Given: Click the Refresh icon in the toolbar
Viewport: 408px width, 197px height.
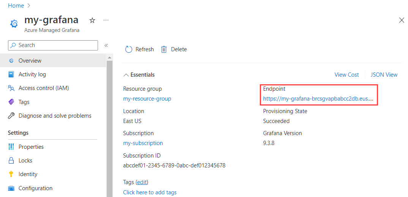Looking at the screenshot, I should (129, 49).
